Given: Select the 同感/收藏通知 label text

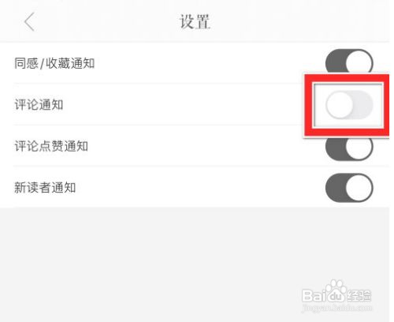Looking at the screenshot, I should coord(54,63).
